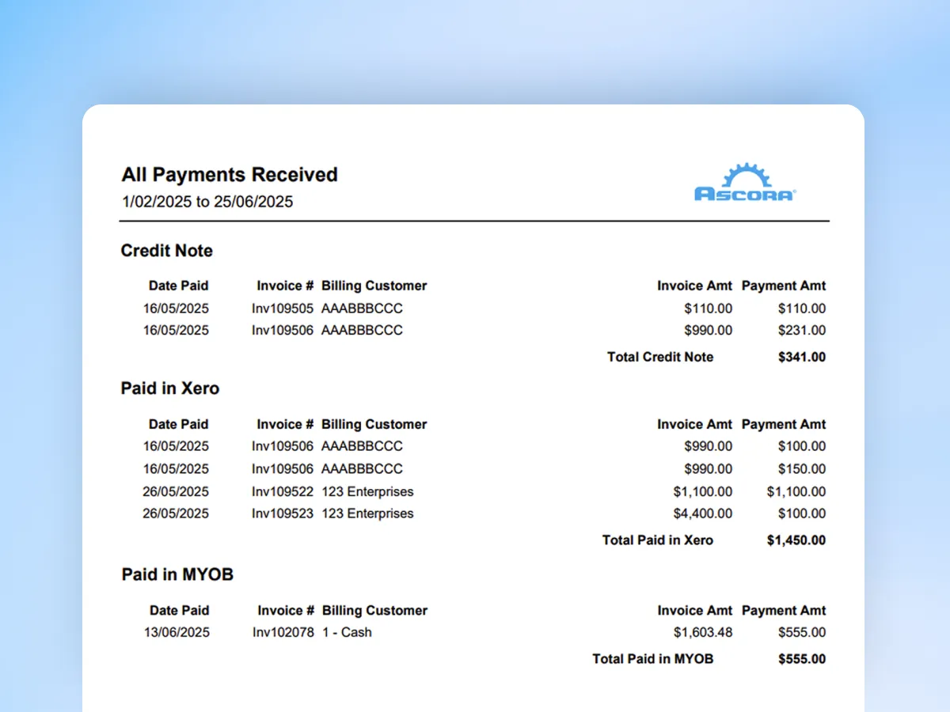Click the 26/05/2025 date on the Inv109523 row
The width and height of the screenshot is (950, 712).
[x=176, y=513]
